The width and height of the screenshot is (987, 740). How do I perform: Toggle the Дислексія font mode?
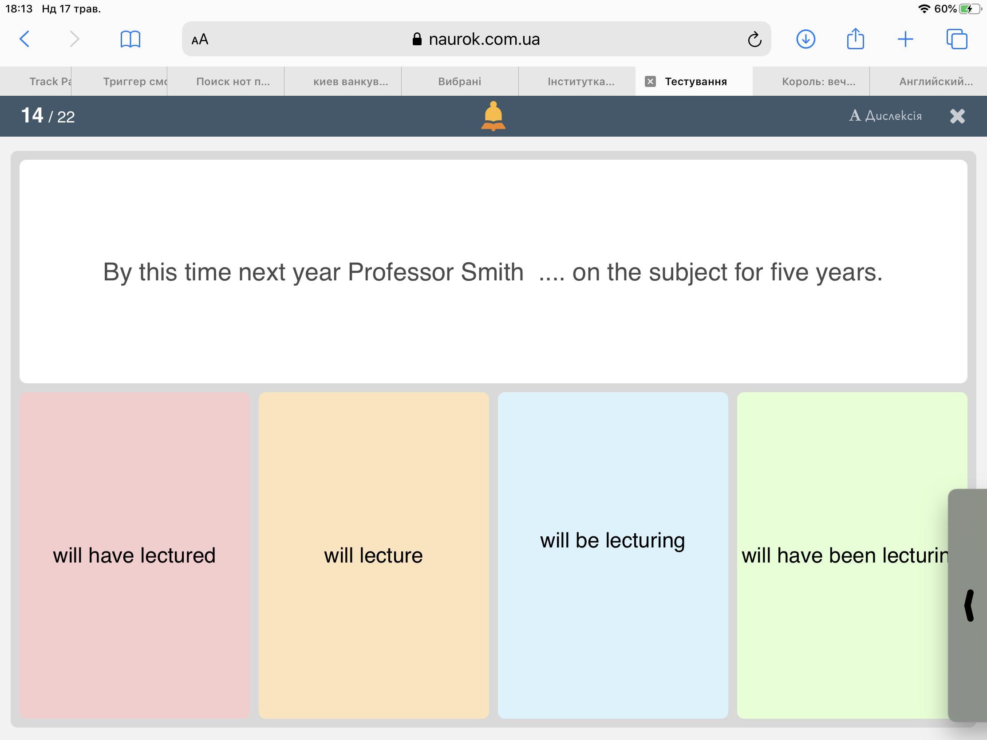885,116
